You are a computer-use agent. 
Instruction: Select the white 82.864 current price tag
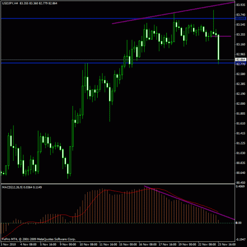coord(241,59)
